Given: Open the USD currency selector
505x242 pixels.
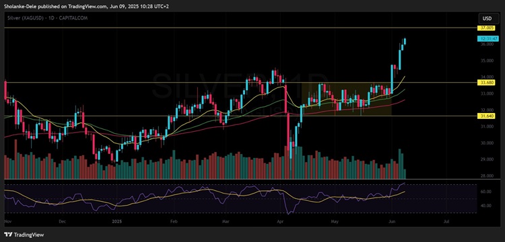Looking at the screenshot, I should [487, 18].
